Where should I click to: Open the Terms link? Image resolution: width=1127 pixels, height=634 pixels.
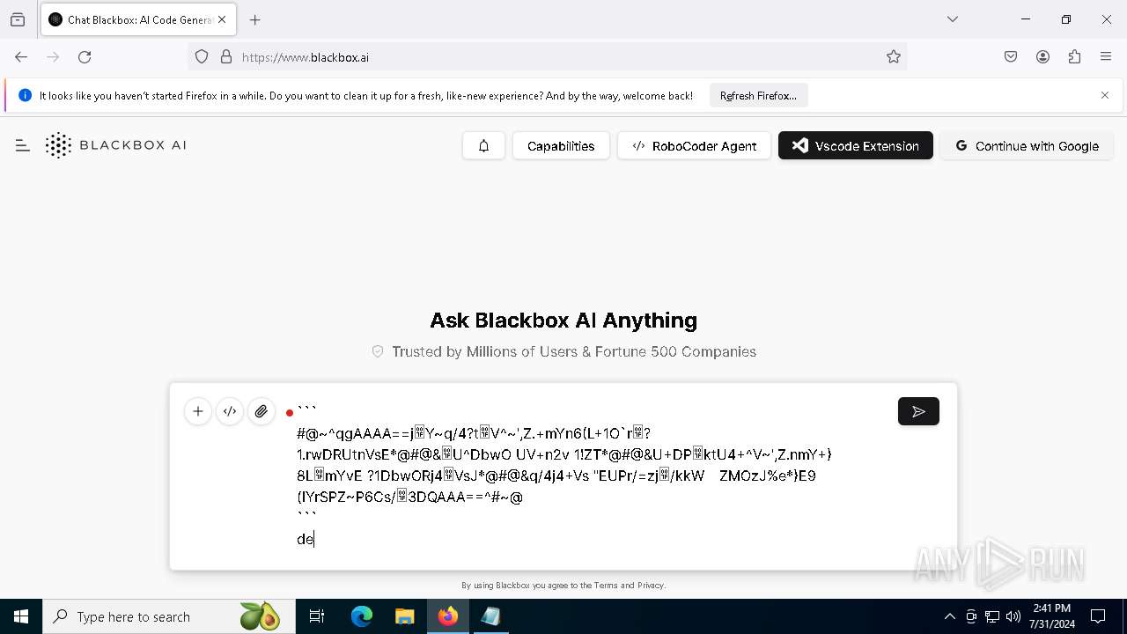click(606, 586)
